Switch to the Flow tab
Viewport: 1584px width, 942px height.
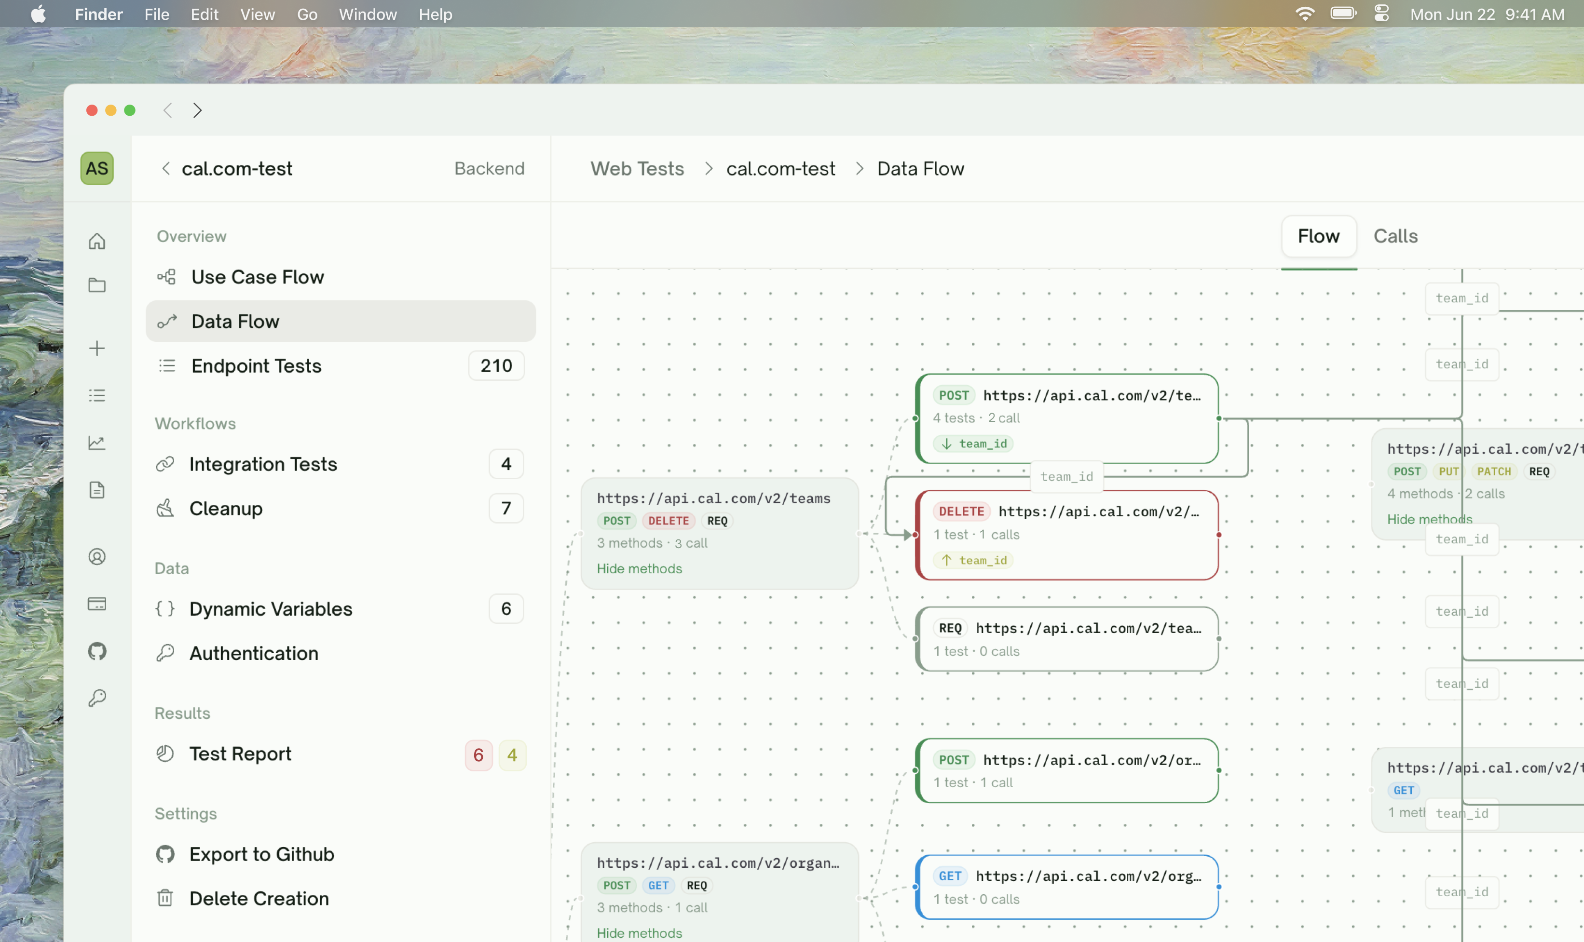coord(1319,236)
